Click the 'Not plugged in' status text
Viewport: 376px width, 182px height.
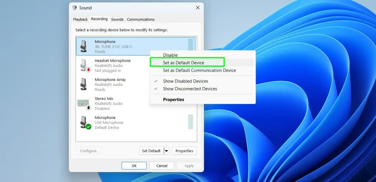(108, 71)
